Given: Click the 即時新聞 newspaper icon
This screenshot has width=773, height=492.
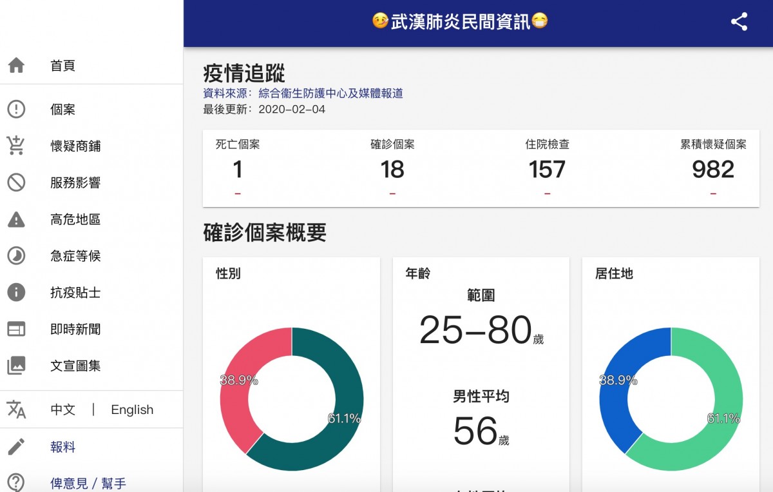Looking at the screenshot, I should point(15,329).
